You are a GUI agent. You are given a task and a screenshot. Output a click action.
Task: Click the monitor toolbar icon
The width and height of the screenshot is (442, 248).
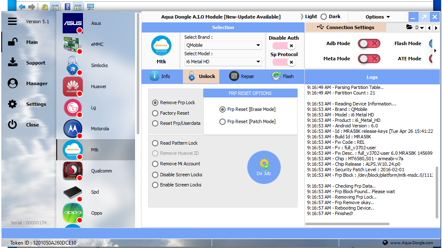91,7
